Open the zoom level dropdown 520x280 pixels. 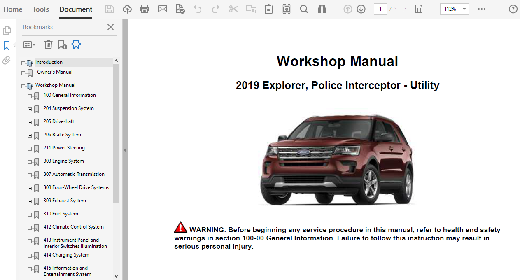[x=464, y=9]
